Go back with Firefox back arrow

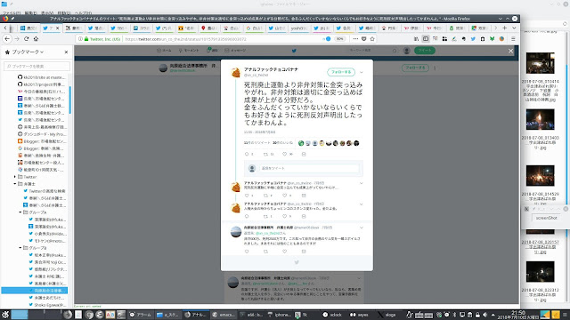(x=7, y=38)
